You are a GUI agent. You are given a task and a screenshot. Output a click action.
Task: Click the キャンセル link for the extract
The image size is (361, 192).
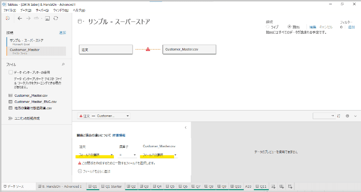(326, 27)
